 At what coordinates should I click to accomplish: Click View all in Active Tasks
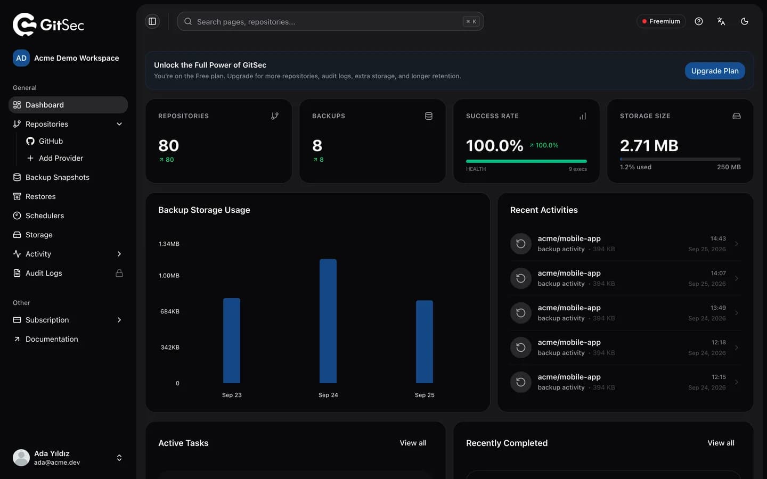click(x=413, y=443)
